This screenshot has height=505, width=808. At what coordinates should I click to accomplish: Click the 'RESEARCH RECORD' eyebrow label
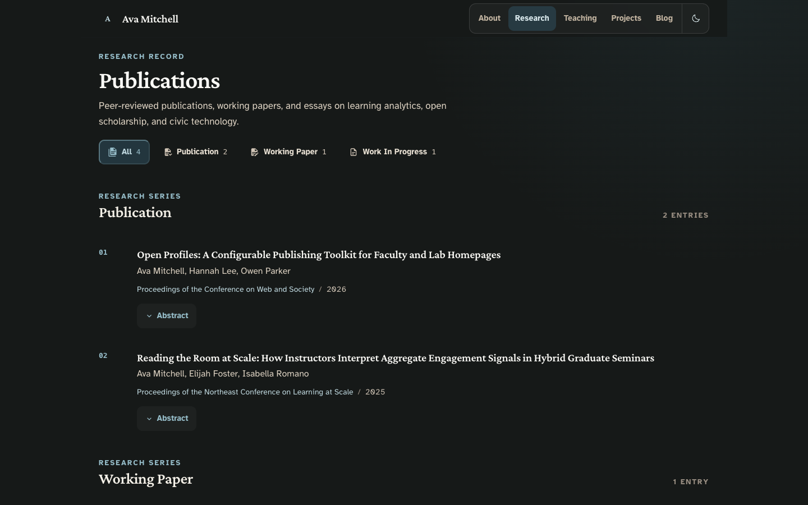(x=141, y=57)
